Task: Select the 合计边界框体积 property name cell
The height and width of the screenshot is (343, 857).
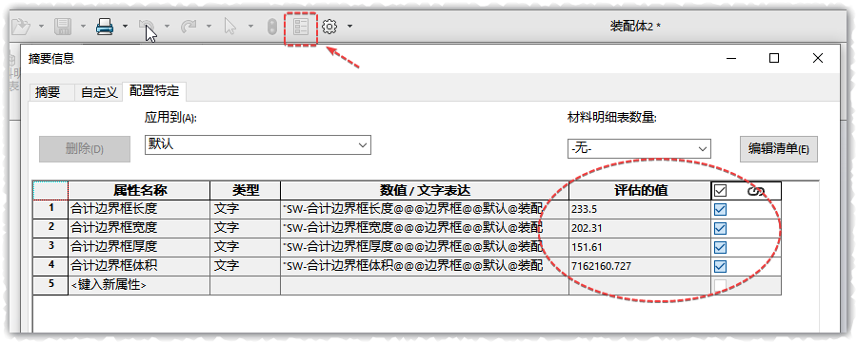Action: (x=139, y=266)
